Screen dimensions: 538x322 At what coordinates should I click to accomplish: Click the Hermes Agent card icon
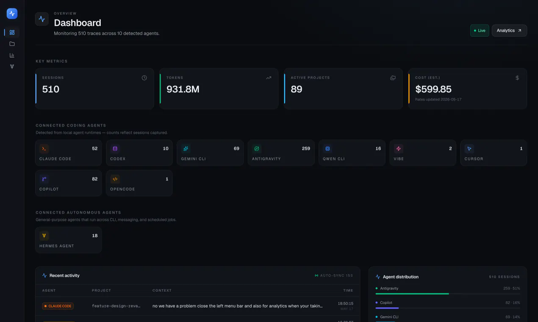pyautogui.click(x=44, y=236)
